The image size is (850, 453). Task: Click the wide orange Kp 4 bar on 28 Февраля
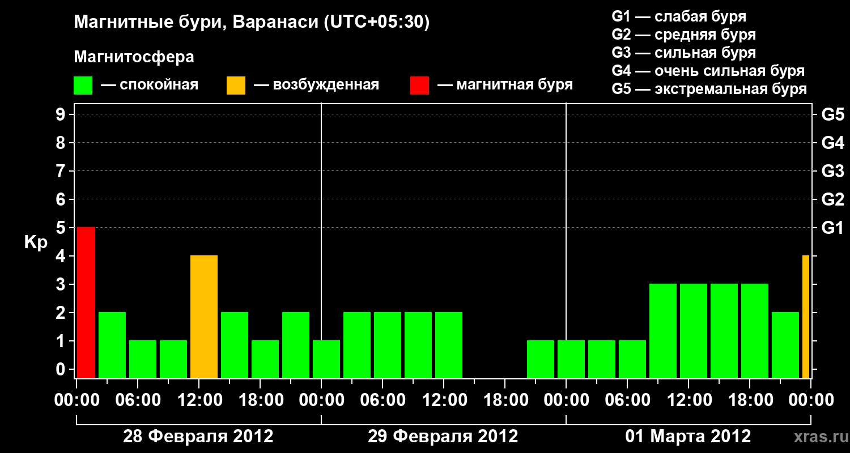click(x=204, y=317)
